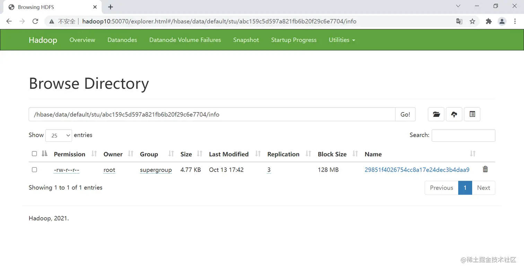Image resolution: width=524 pixels, height=271 pixels.
Task: Click the replication value 3
Action: [269, 170]
